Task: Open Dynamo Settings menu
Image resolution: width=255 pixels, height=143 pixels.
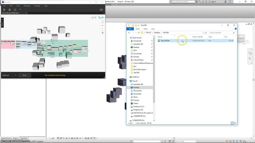Action: coord(37,6)
